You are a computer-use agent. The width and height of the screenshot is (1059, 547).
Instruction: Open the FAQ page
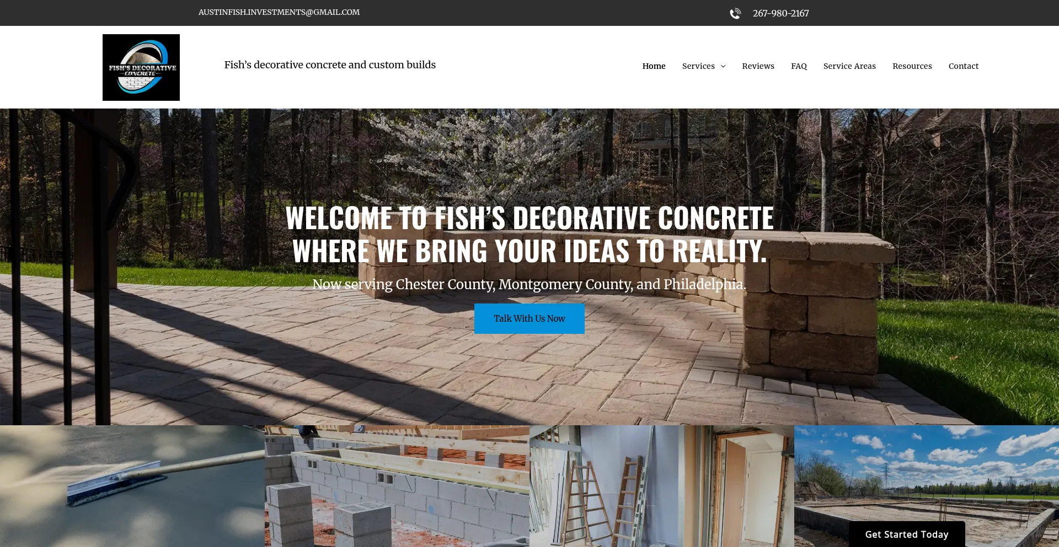point(799,66)
